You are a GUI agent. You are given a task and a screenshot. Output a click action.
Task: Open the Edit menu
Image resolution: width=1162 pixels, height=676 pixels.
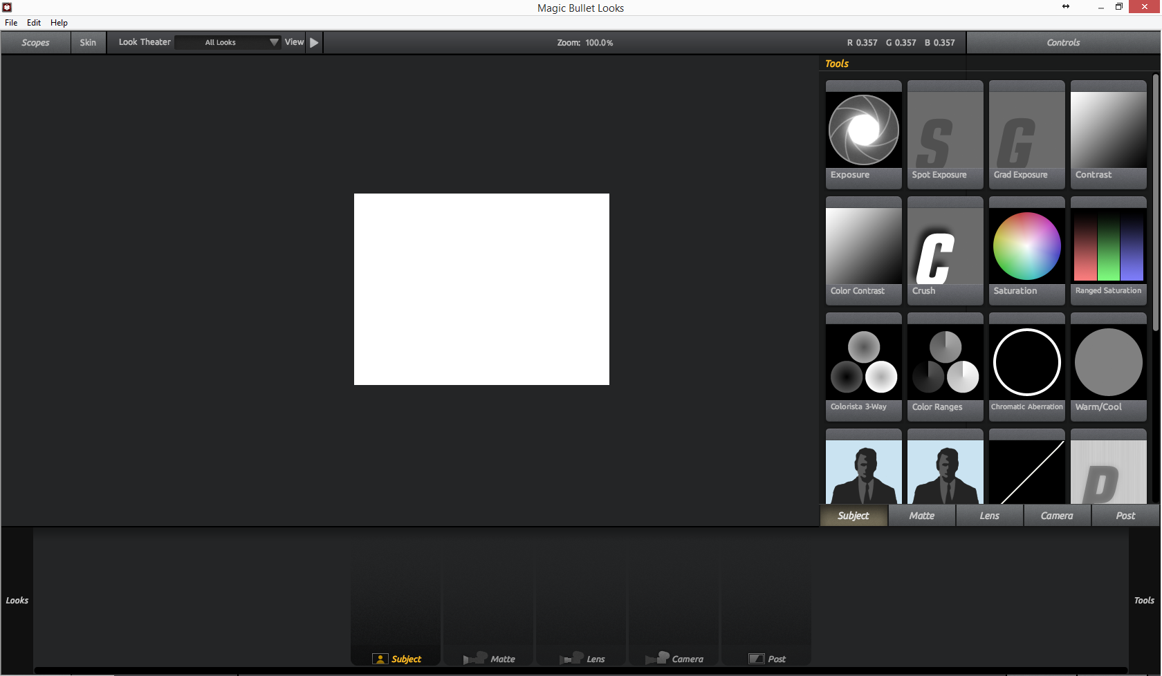coord(33,23)
